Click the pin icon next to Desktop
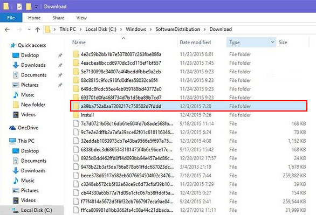 click(60, 55)
